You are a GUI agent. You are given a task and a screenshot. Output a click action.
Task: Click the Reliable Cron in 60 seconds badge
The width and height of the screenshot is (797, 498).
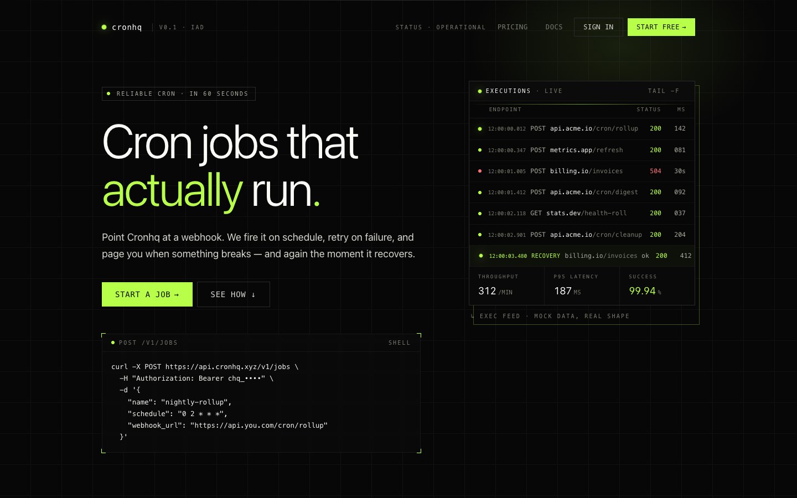coord(179,94)
